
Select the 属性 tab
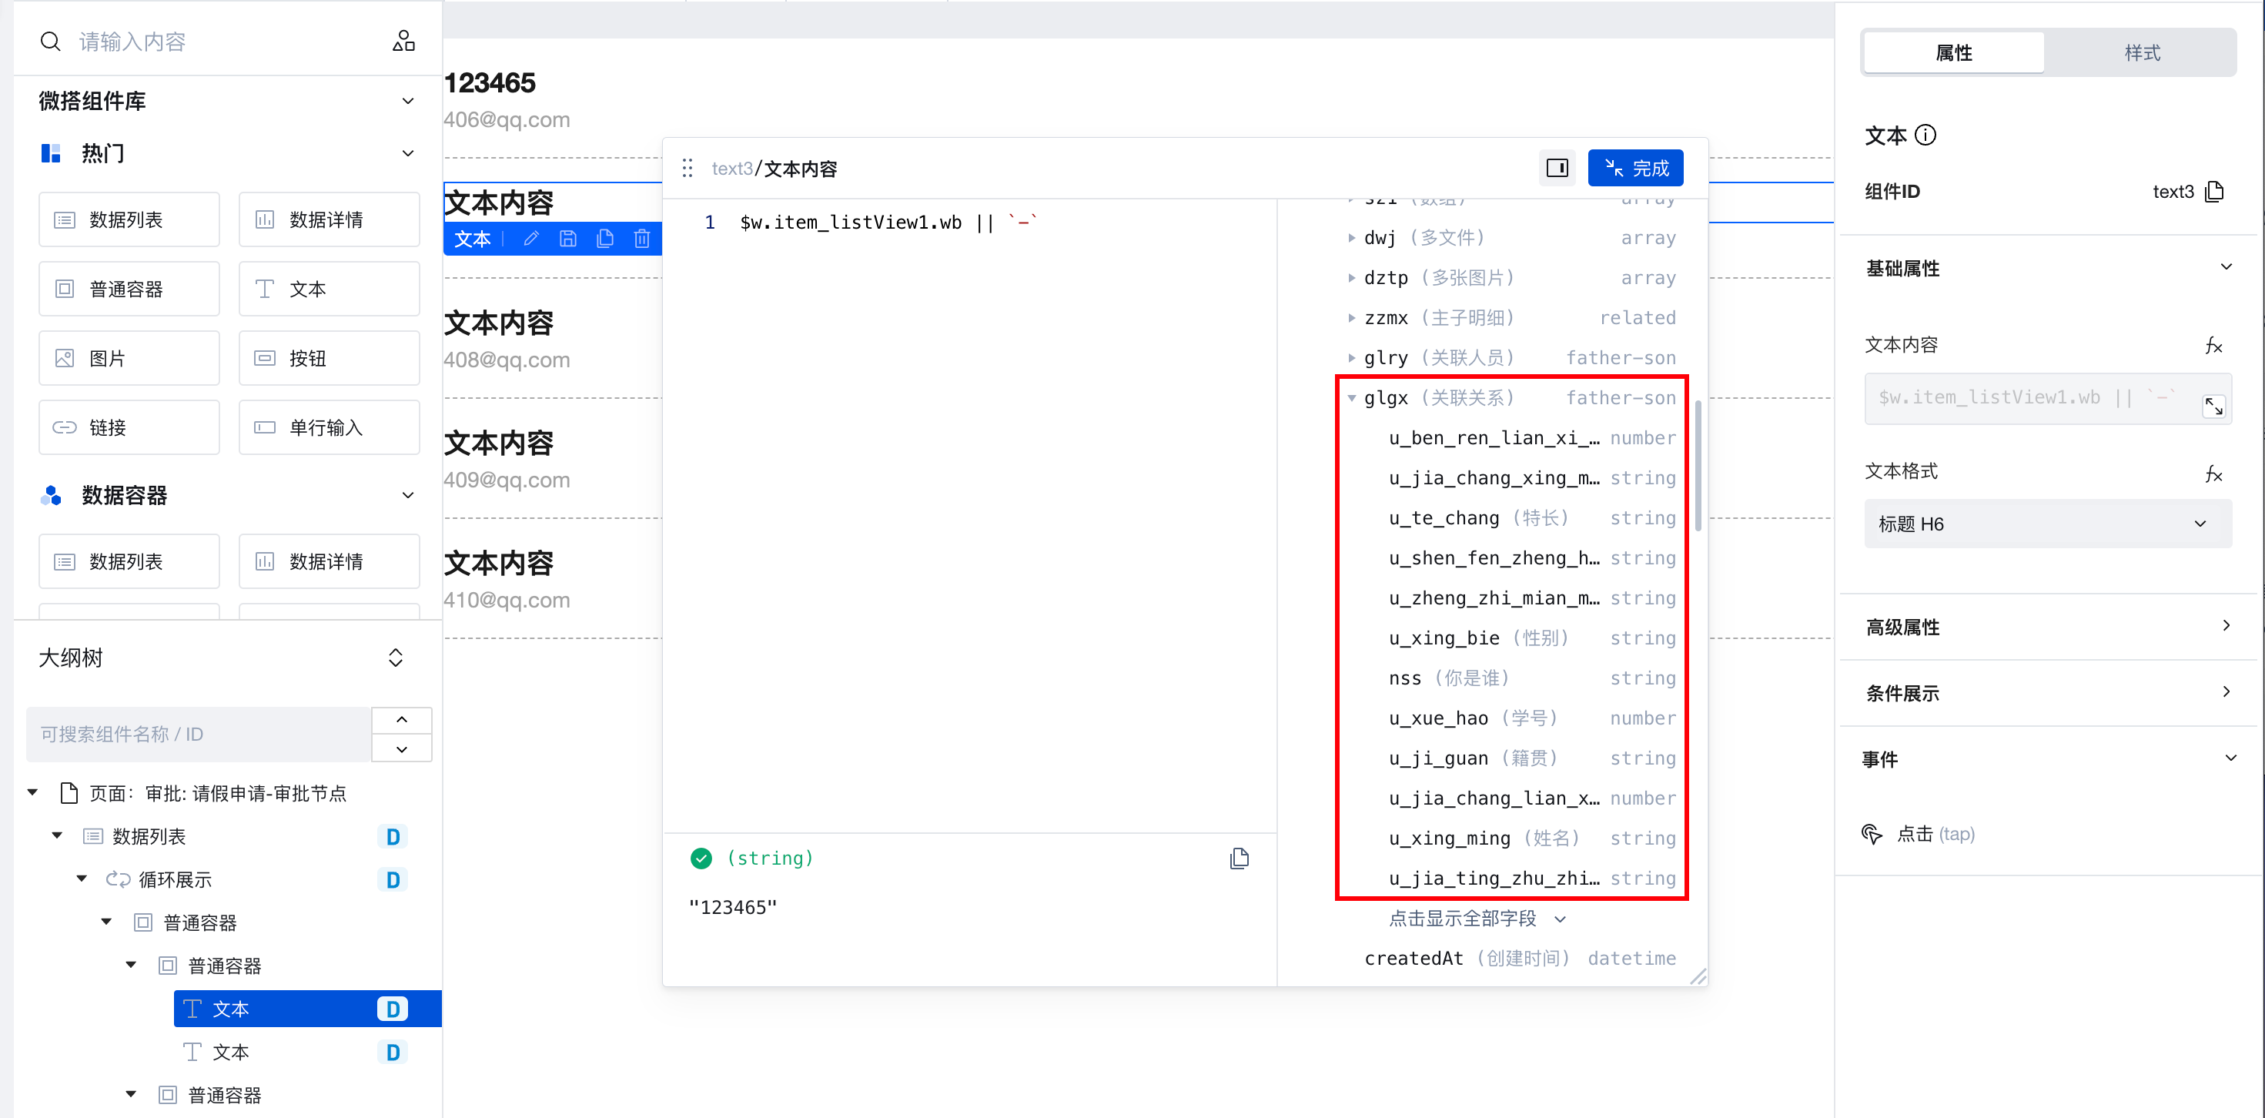pos(1953,53)
